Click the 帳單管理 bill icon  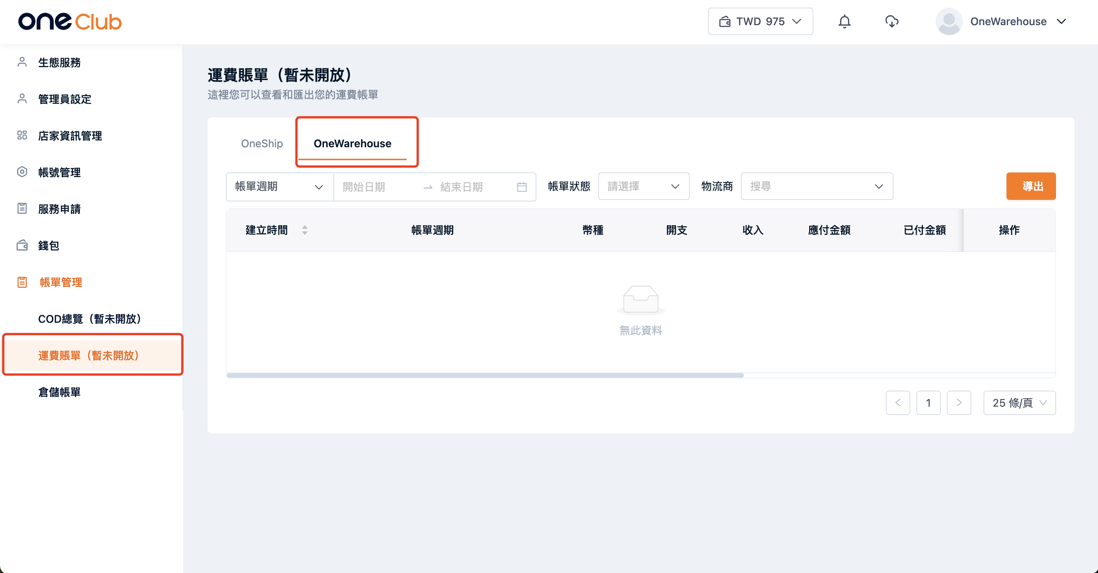coord(22,282)
